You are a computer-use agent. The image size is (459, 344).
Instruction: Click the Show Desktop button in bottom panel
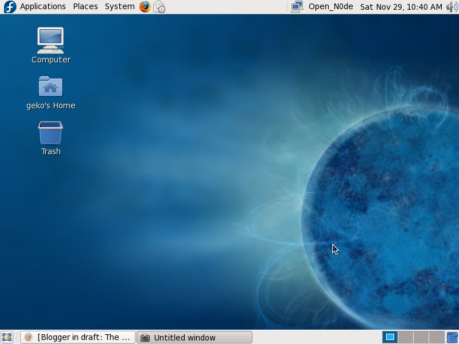[x=7, y=337]
